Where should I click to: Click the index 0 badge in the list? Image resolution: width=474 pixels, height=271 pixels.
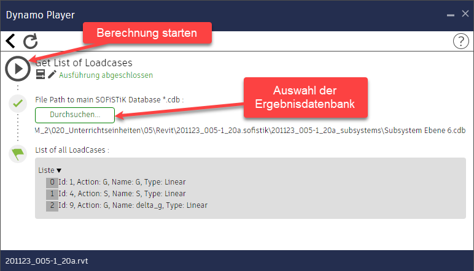pos(52,182)
